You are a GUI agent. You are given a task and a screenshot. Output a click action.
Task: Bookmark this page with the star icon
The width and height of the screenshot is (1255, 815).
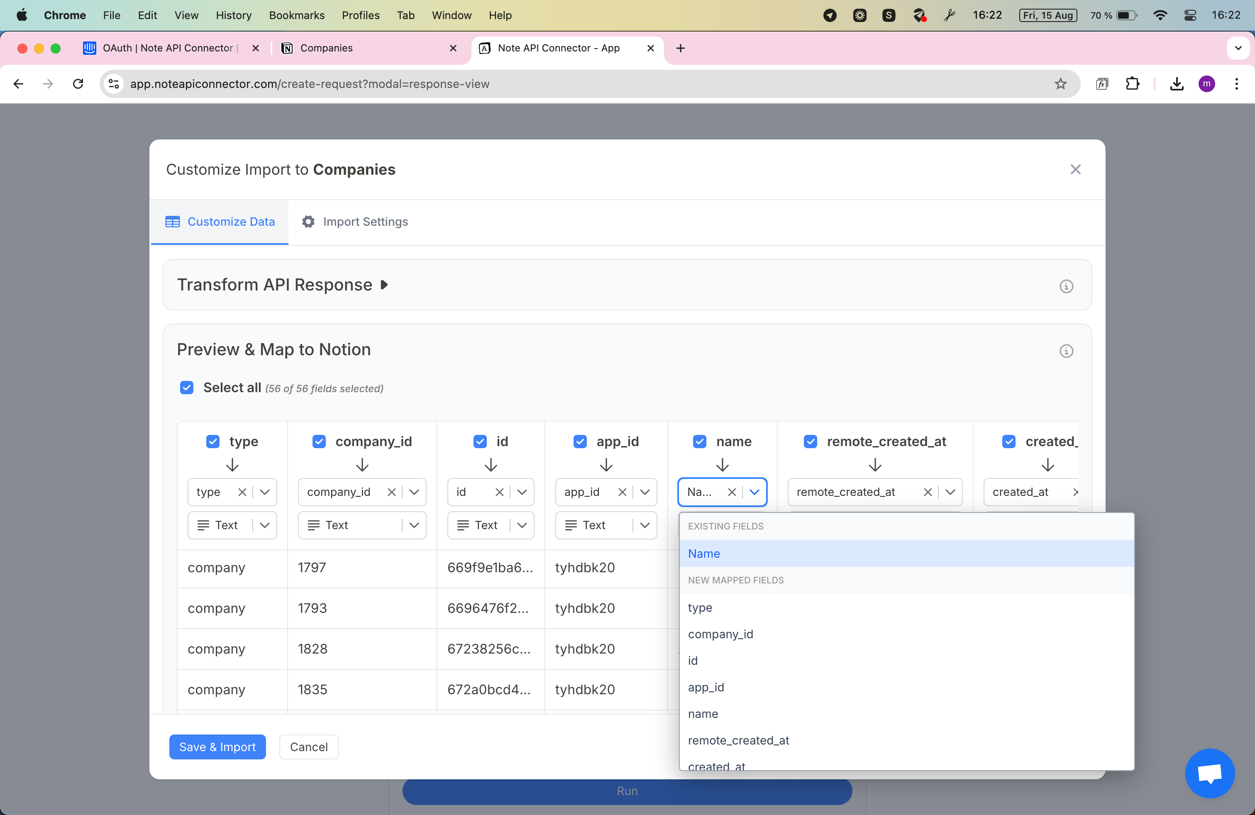pos(1060,84)
